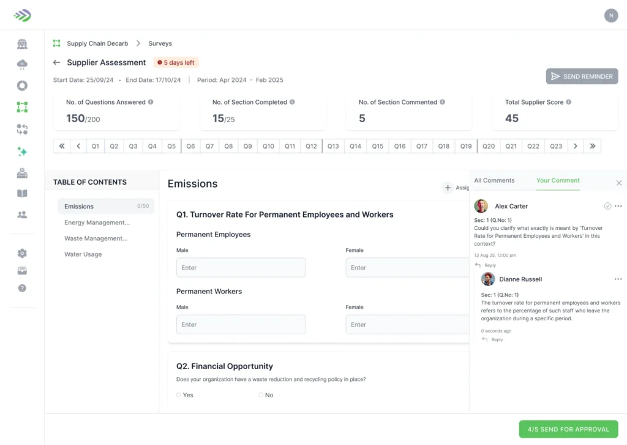Click Male input under Permanent Employees

tap(241, 268)
